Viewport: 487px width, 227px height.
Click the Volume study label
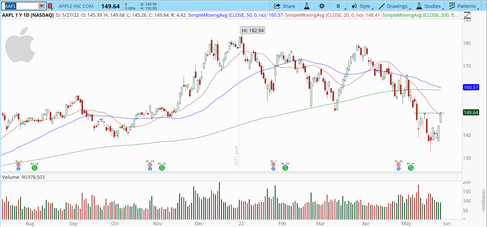10,177
